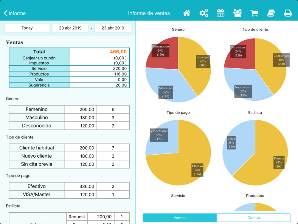Image resolution: width=298 pixels, height=224 pixels.
Task: Select the Patricia slice in Estilista chart
Action: [x=279, y=162]
